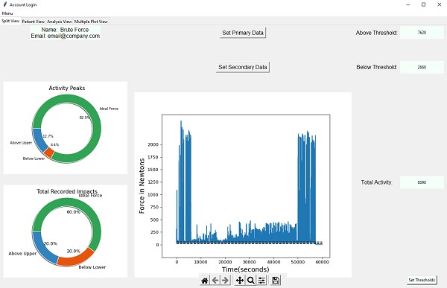The image size is (447, 288).
Task: Click the Below Threshold label
Action: click(376, 67)
